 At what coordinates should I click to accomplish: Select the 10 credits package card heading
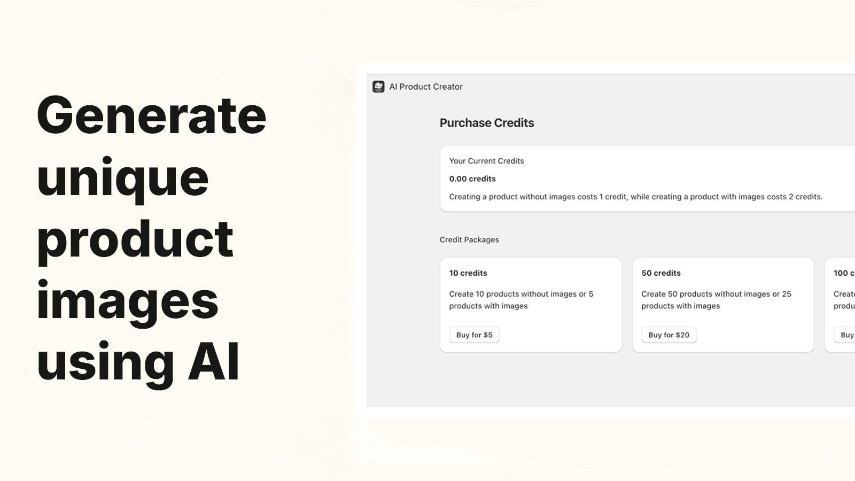coord(468,273)
